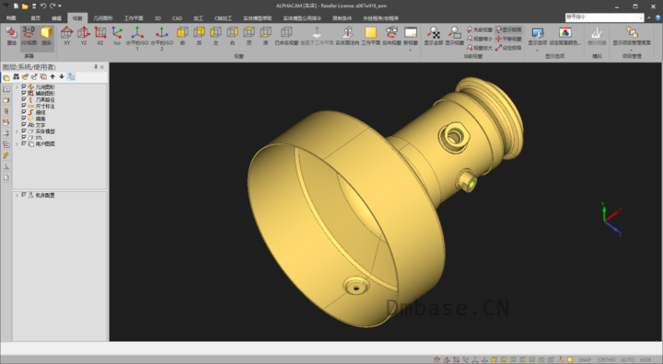Expand the 实体模型 solid model node
This screenshot has width=663, height=364.
pyautogui.click(x=17, y=131)
